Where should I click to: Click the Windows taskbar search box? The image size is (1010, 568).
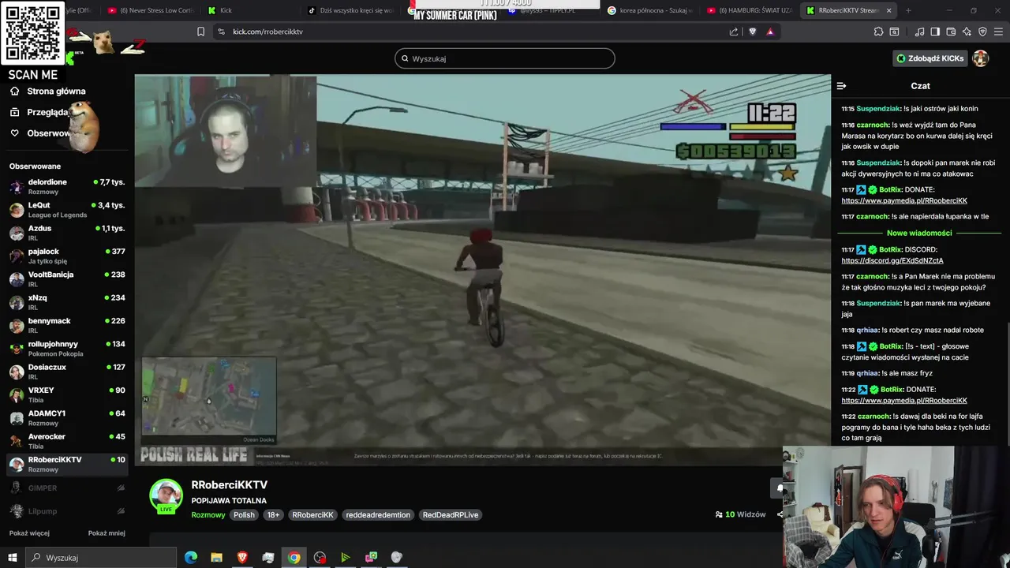(x=101, y=558)
